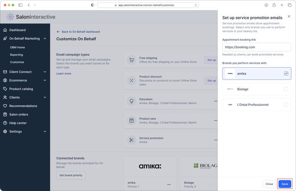Image resolution: width=296 pixels, height=191 pixels.
Task: Click the Salon orders bag icon
Action: (5, 114)
